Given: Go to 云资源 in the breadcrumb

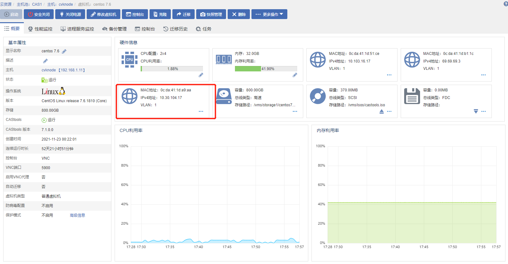Looking at the screenshot, I should 6,4.
